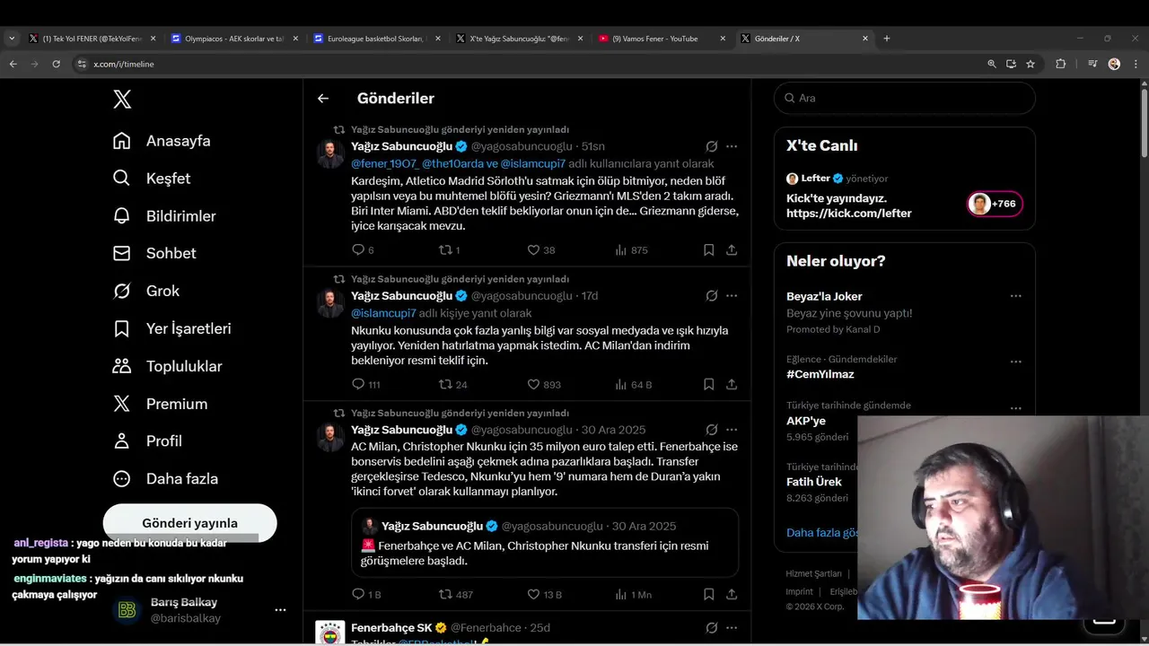
Task: Reload the page in Chrome
Action: [x=56, y=64]
